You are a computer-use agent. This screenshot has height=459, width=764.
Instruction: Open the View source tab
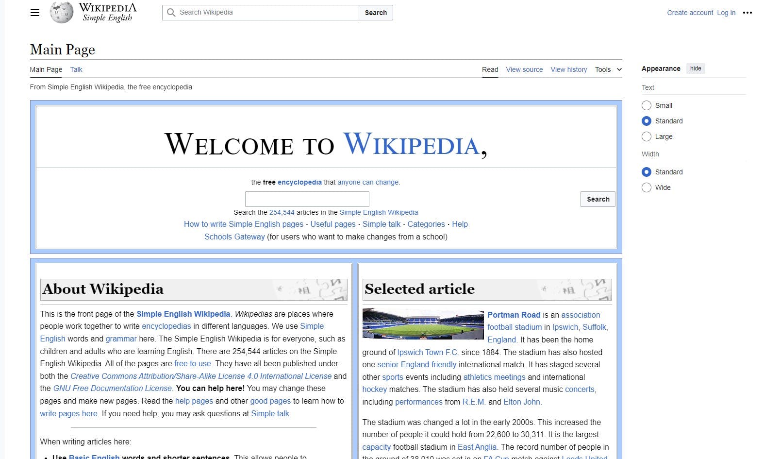[524, 69]
